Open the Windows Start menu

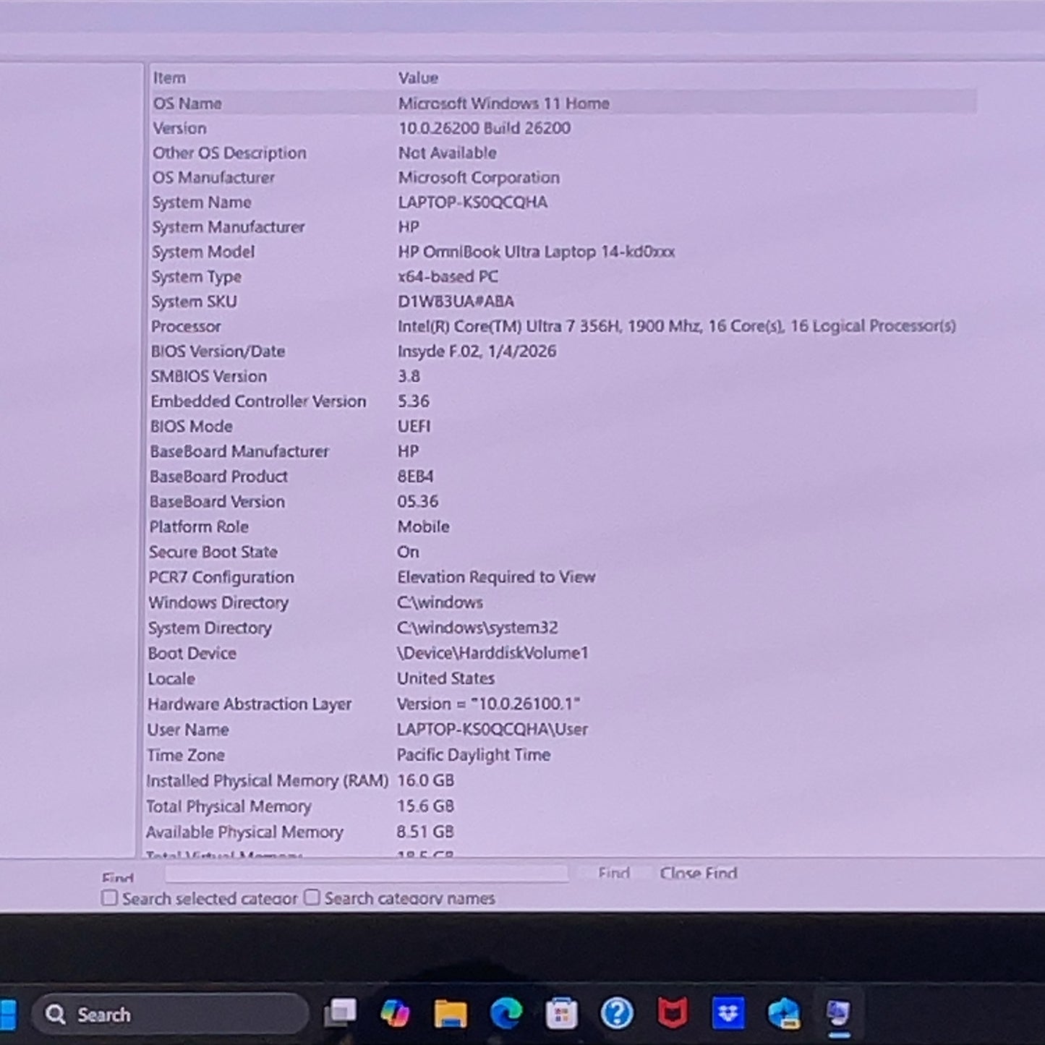(x=7, y=1014)
